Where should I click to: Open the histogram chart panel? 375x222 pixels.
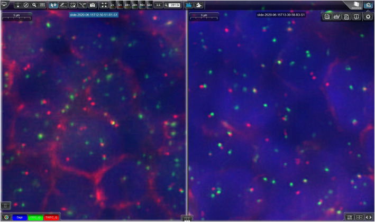pyautogui.click(x=189, y=5)
